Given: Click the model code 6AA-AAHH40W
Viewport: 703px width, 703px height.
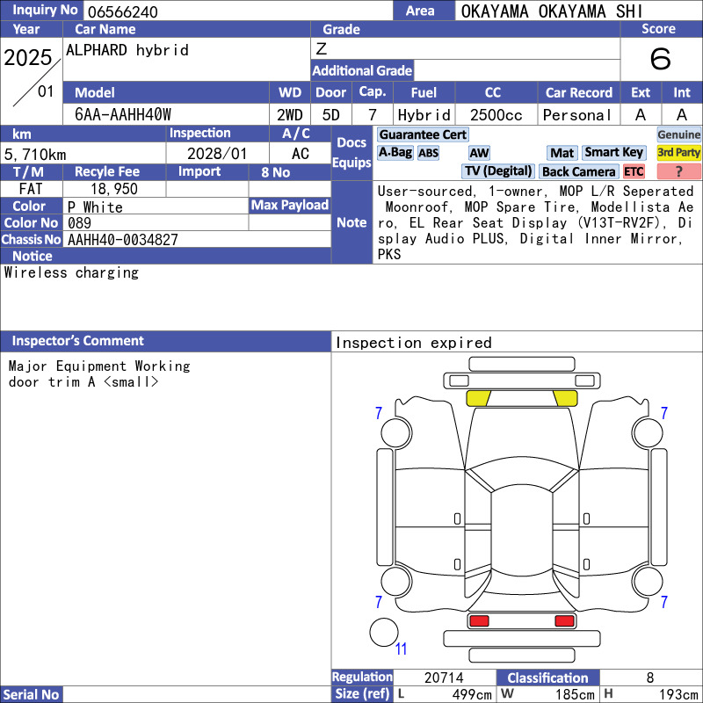Looking at the screenshot, I should pos(122,115).
